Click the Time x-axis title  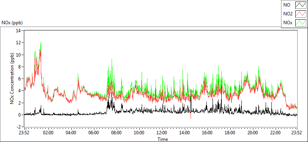[163, 139]
